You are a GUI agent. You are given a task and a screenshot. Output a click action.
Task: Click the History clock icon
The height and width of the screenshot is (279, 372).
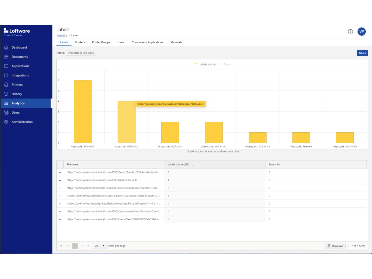[x=6, y=94]
